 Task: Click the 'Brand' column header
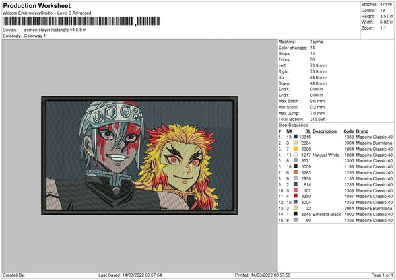(x=362, y=131)
